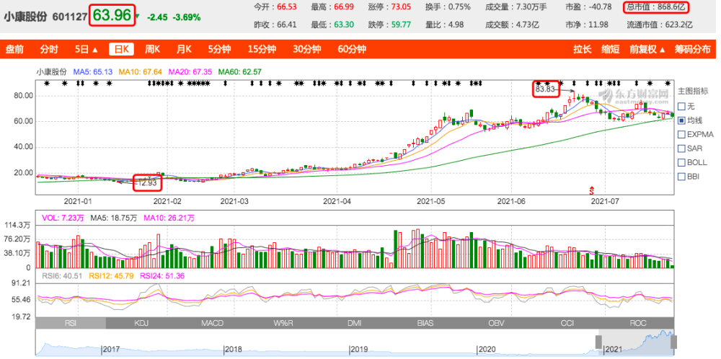Click the 成交量 7.30万手 value
This screenshot has height=359, width=721.
516,7
